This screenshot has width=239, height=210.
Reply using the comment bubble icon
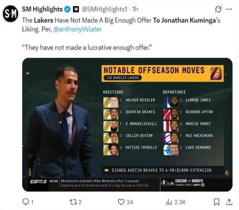(x=25, y=202)
